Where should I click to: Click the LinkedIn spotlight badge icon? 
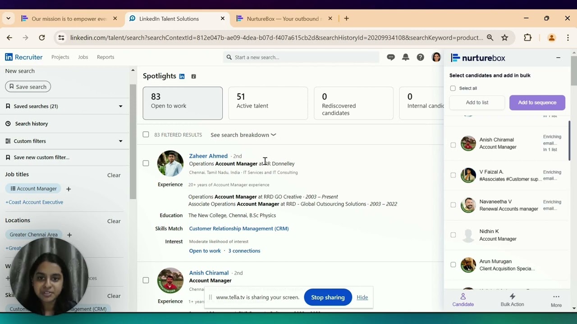pos(182,76)
